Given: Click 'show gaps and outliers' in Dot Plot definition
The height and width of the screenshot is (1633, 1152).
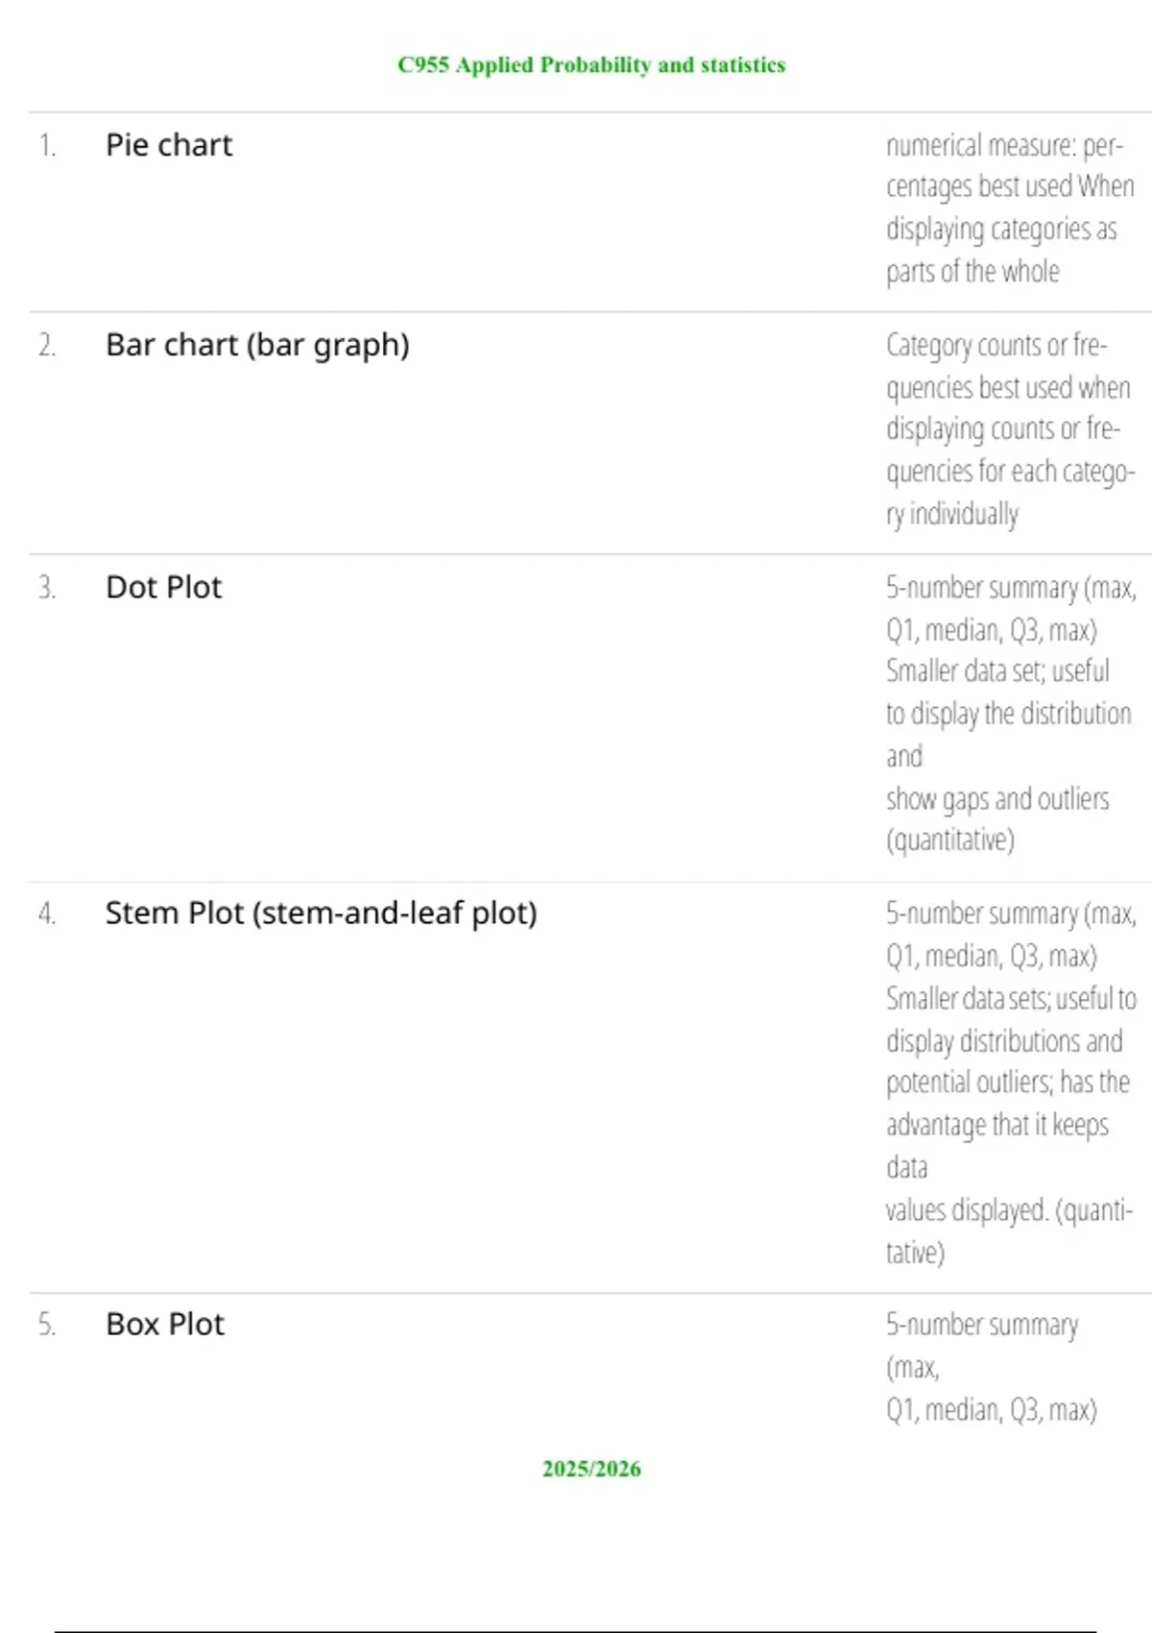Looking at the screenshot, I should [997, 799].
